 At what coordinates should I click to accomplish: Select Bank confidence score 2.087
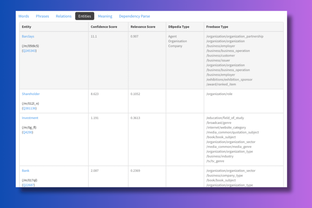coord(94,171)
